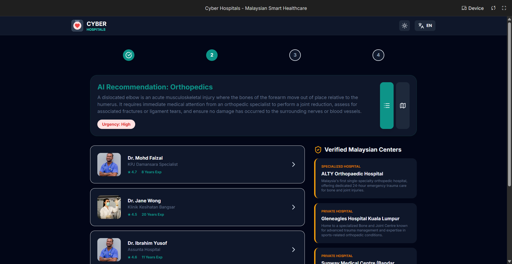The width and height of the screenshot is (512, 264).
Task: Click the Verified Centers shield icon
Action: pos(318,150)
